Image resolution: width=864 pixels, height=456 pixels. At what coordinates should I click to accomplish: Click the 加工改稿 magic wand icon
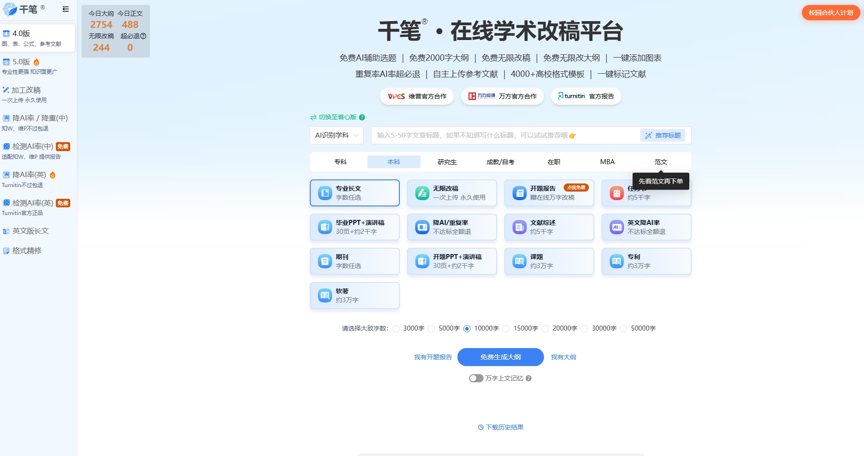click(6, 90)
